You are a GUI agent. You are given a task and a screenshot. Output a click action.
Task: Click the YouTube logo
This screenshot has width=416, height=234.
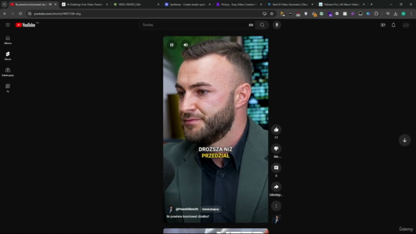[x=25, y=25]
